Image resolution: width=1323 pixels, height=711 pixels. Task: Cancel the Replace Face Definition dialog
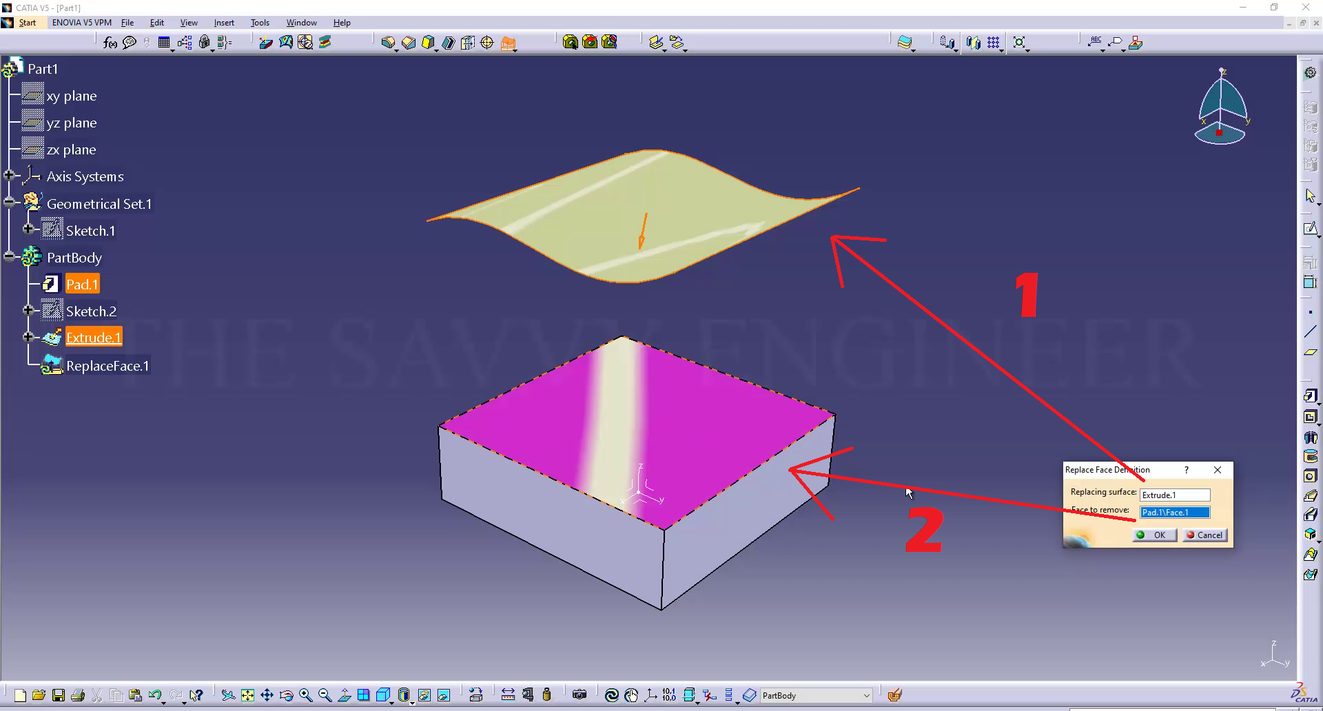[1204, 535]
